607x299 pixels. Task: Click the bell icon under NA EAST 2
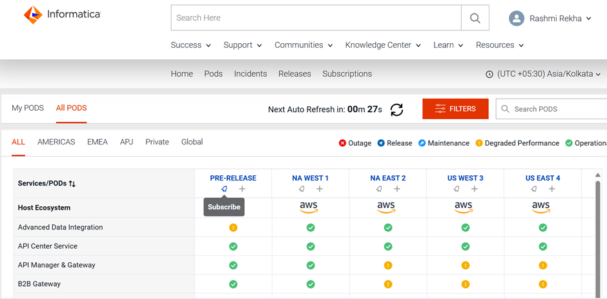pos(379,189)
